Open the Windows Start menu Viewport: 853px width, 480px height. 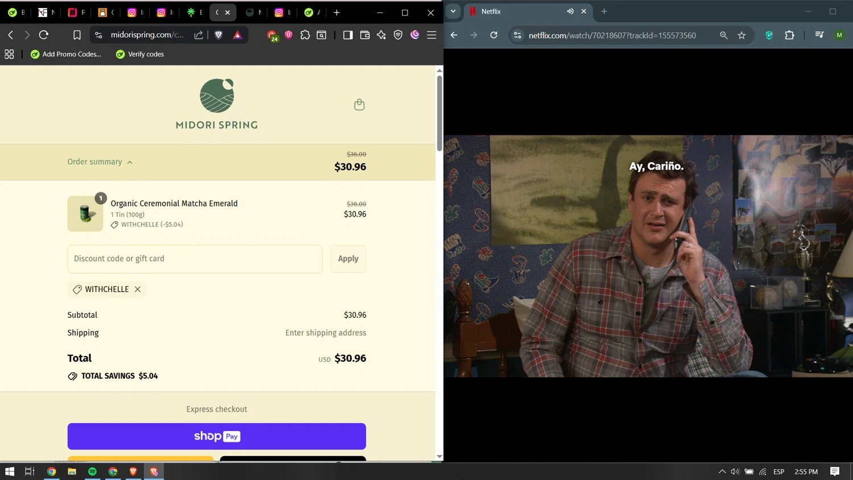[x=10, y=471]
